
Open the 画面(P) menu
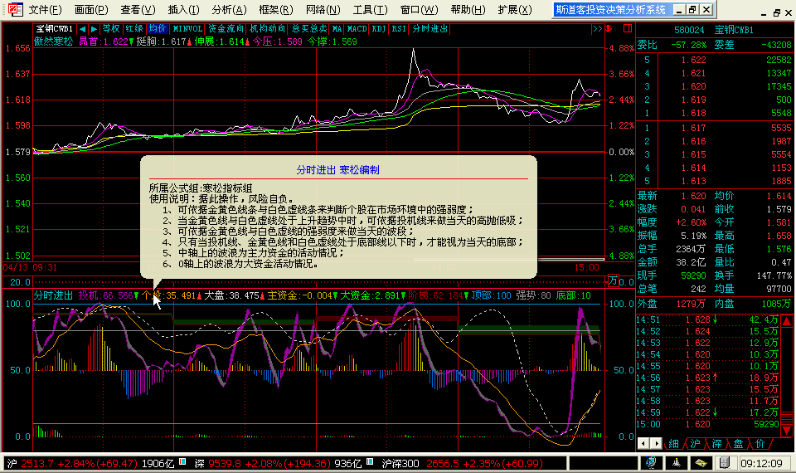click(91, 10)
